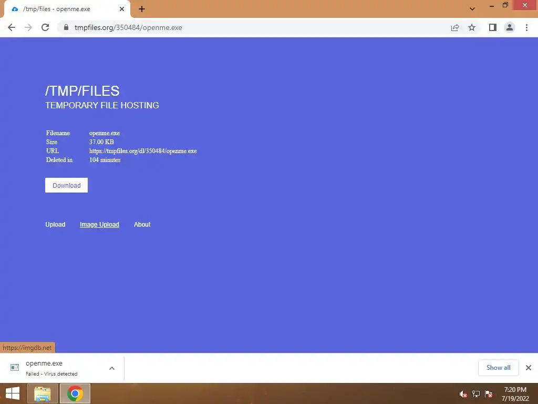Click the Deleted in label
Viewport: 538px width, 404px height.
click(x=59, y=160)
